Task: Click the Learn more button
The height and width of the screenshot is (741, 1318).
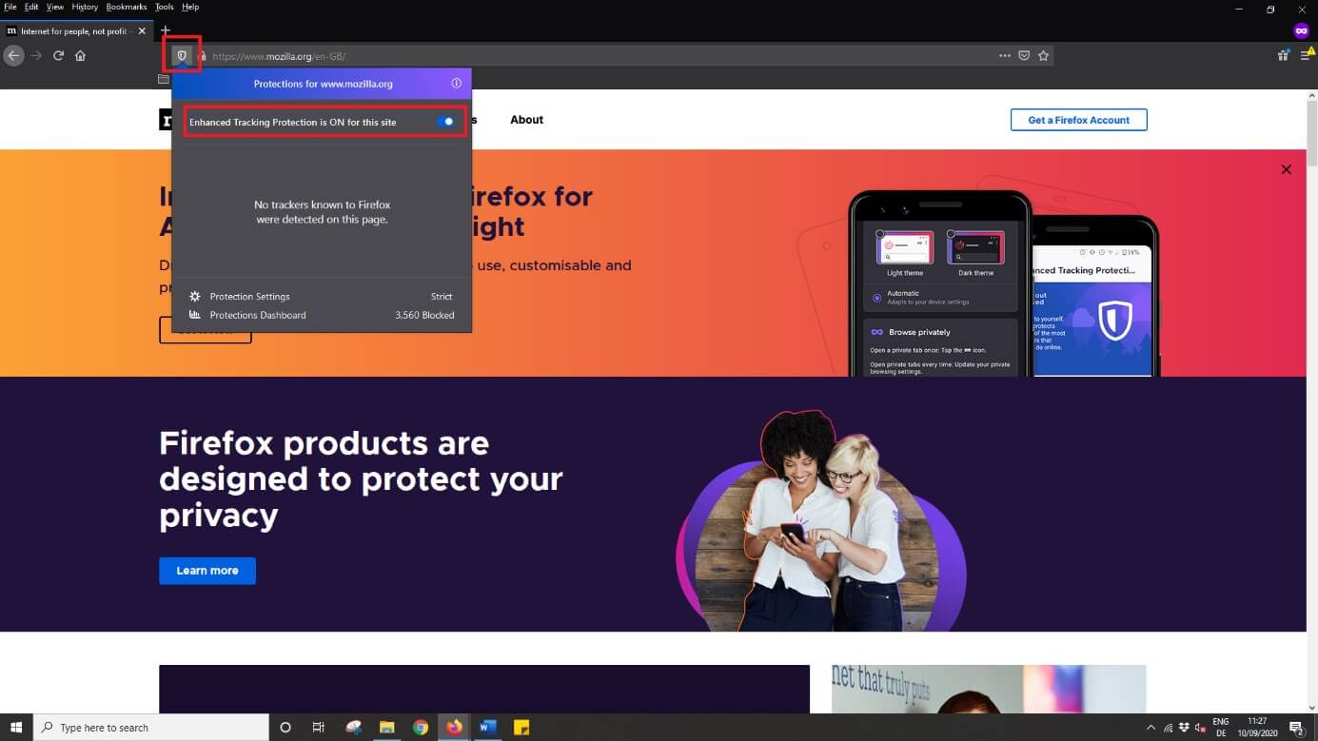Action: tap(207, 571)
